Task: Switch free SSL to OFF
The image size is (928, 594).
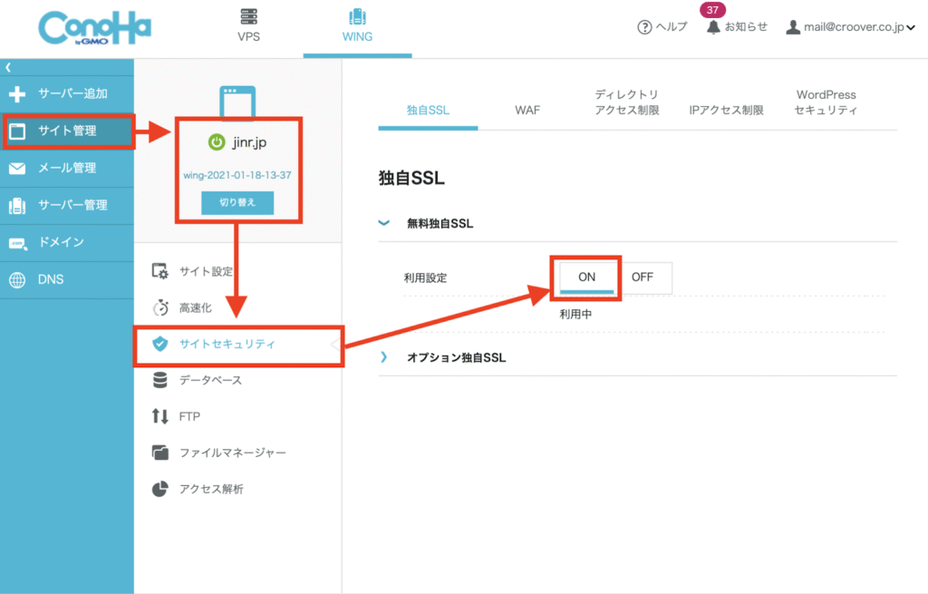Action: (x=642, y=278)
